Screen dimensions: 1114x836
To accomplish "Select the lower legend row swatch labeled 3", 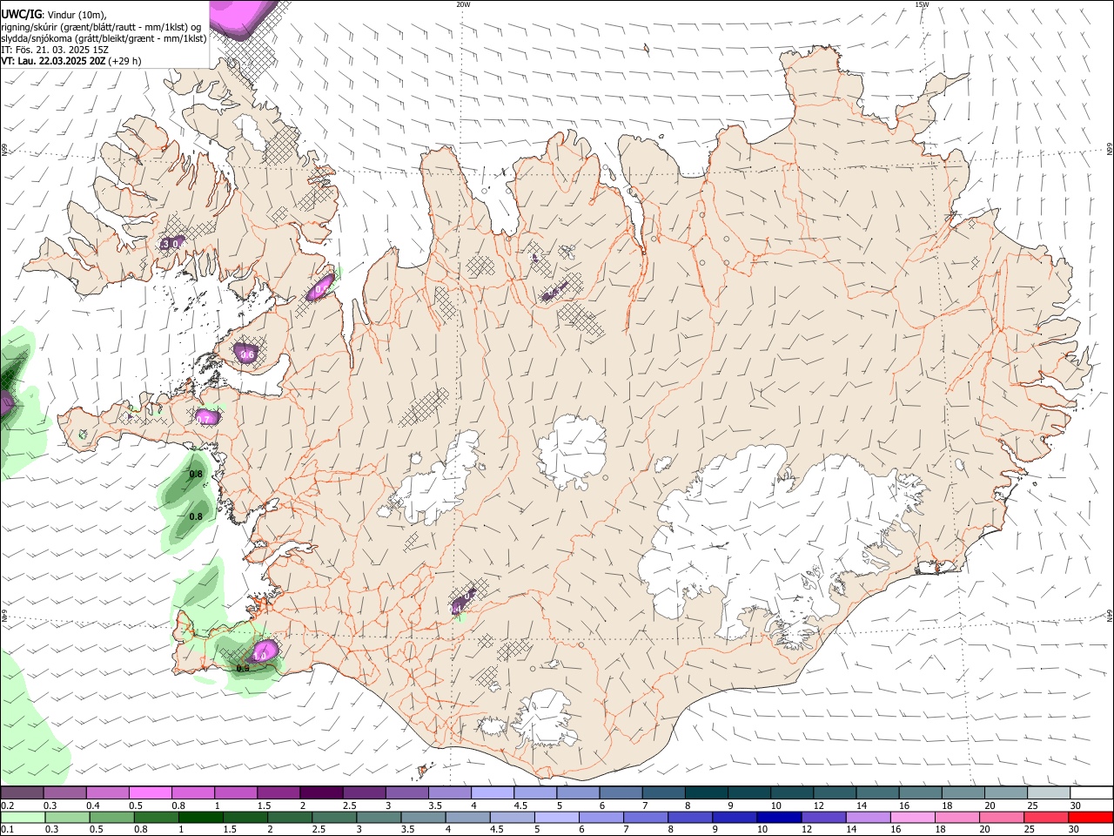I will [x=379, y=818].
